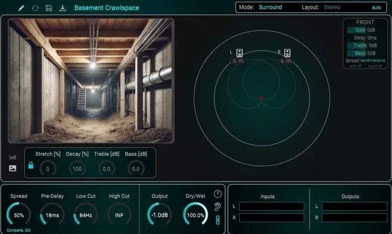Click solo all in FRONT panel

click(x=356, y=66)
